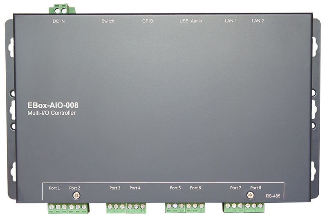The width and height of the screenshot is (327, 214).
Task: Click the GPIO label
Action: pos(148,21)
